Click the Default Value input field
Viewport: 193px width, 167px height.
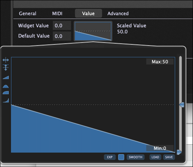click(62, 36)
